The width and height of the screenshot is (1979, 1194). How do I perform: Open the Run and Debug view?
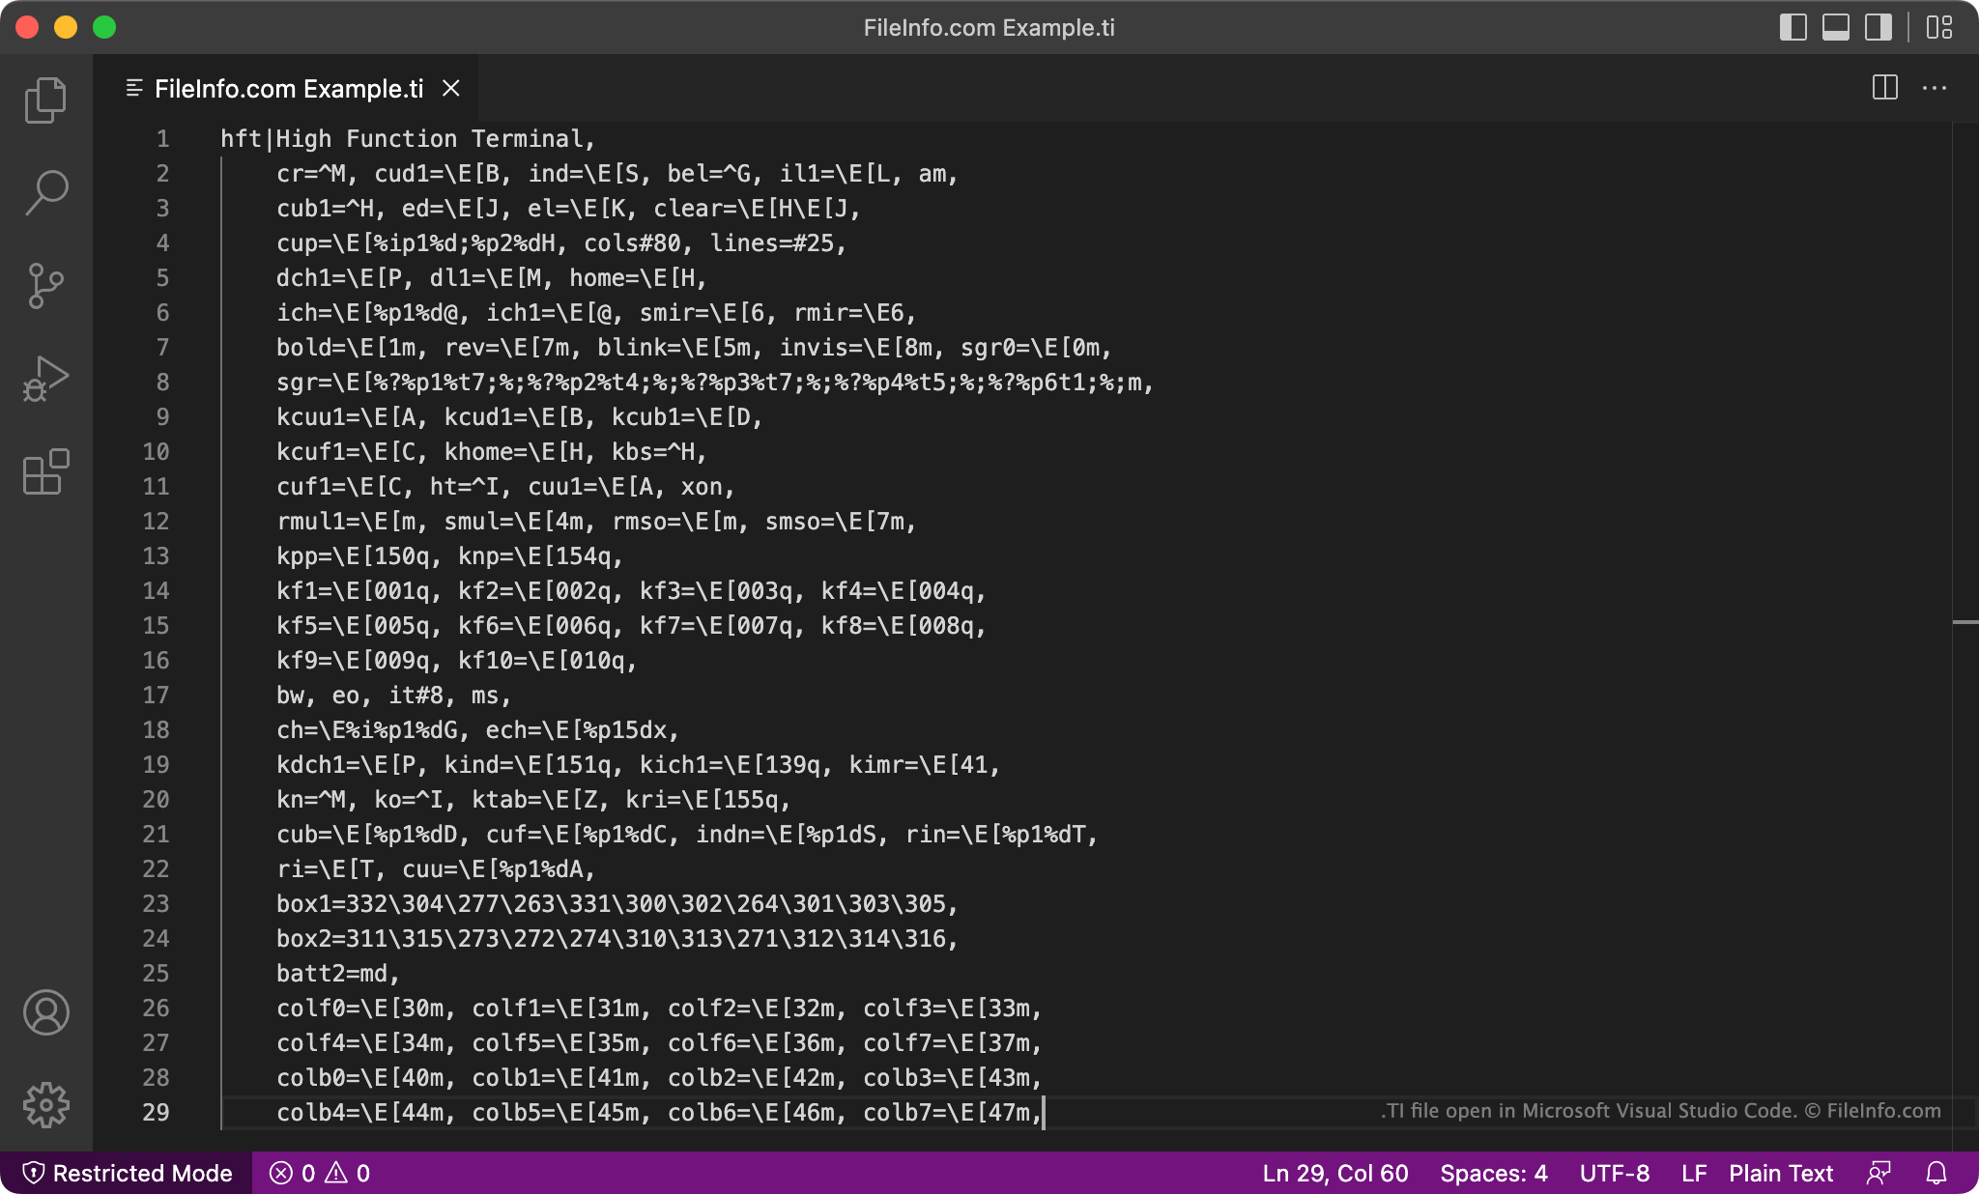click(x=45, y=379)
